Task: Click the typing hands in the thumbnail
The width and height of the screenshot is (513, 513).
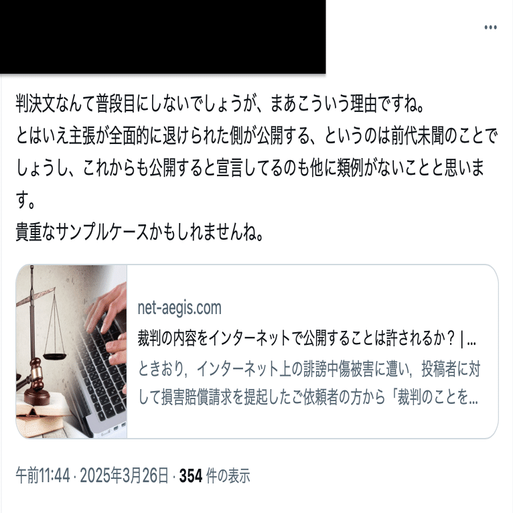Action: click(108, 324)
